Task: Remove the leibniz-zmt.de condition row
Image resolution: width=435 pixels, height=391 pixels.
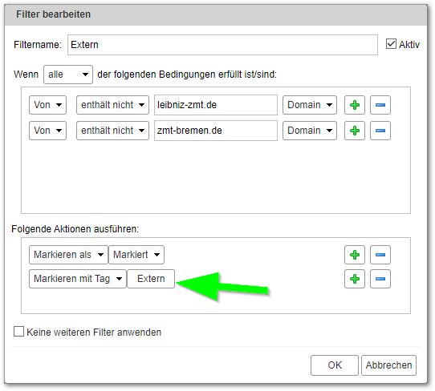Action: pyautogui.click(x=380, y=105)
